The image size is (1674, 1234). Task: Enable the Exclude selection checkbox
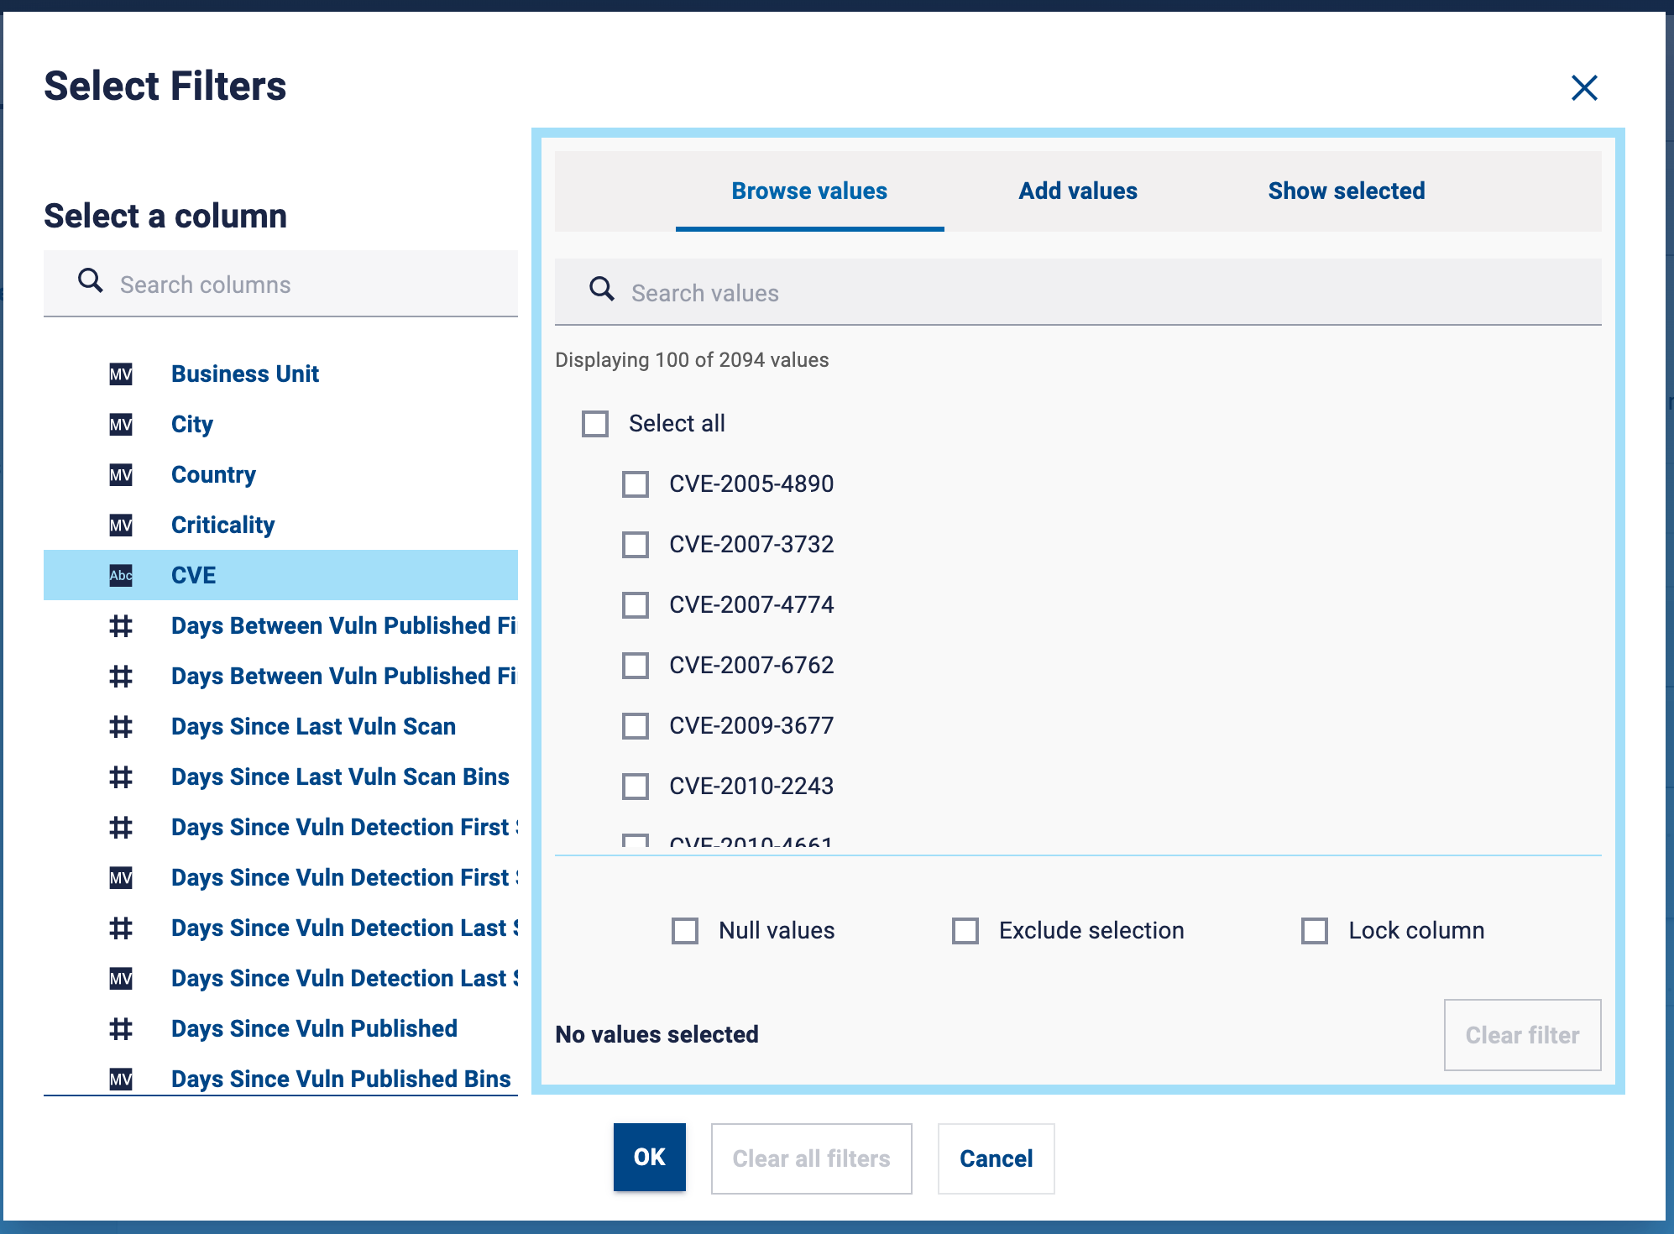coord(965,931)
